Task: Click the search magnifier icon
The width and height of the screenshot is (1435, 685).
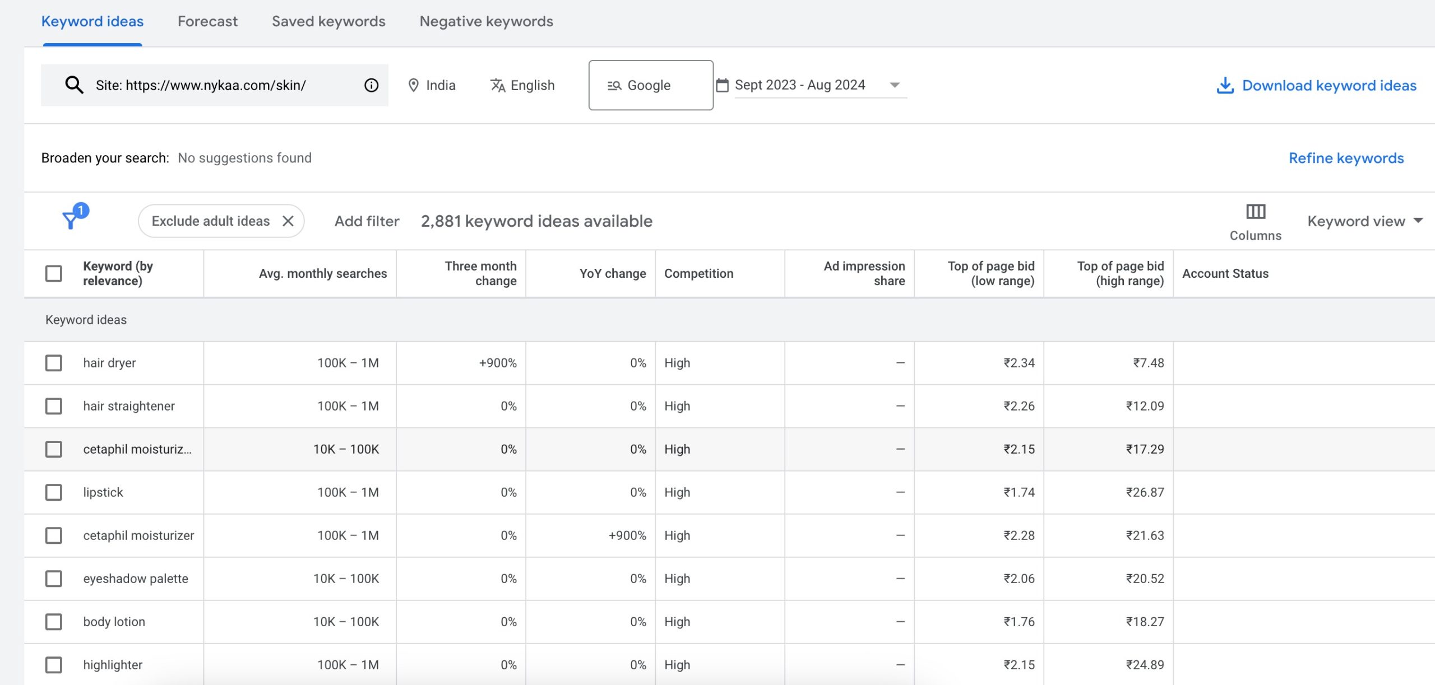Action: coord(74,85)
